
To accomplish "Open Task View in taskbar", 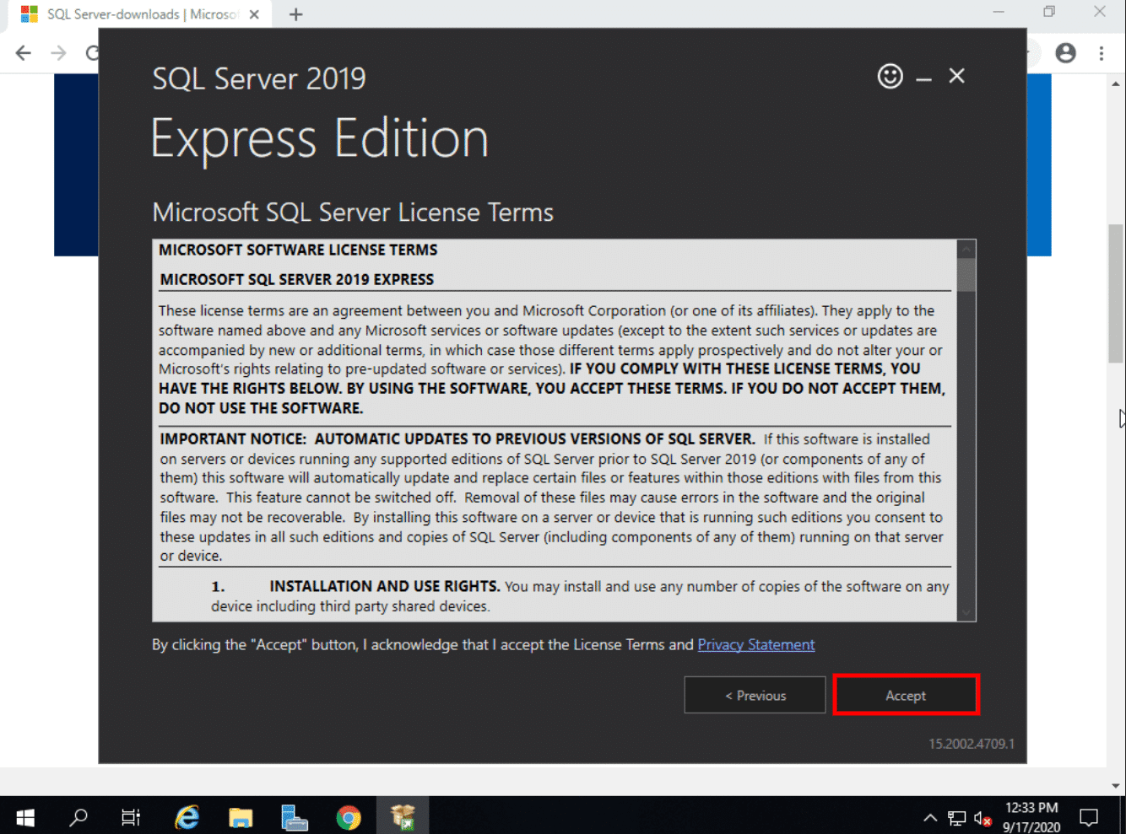I will 131,816.
